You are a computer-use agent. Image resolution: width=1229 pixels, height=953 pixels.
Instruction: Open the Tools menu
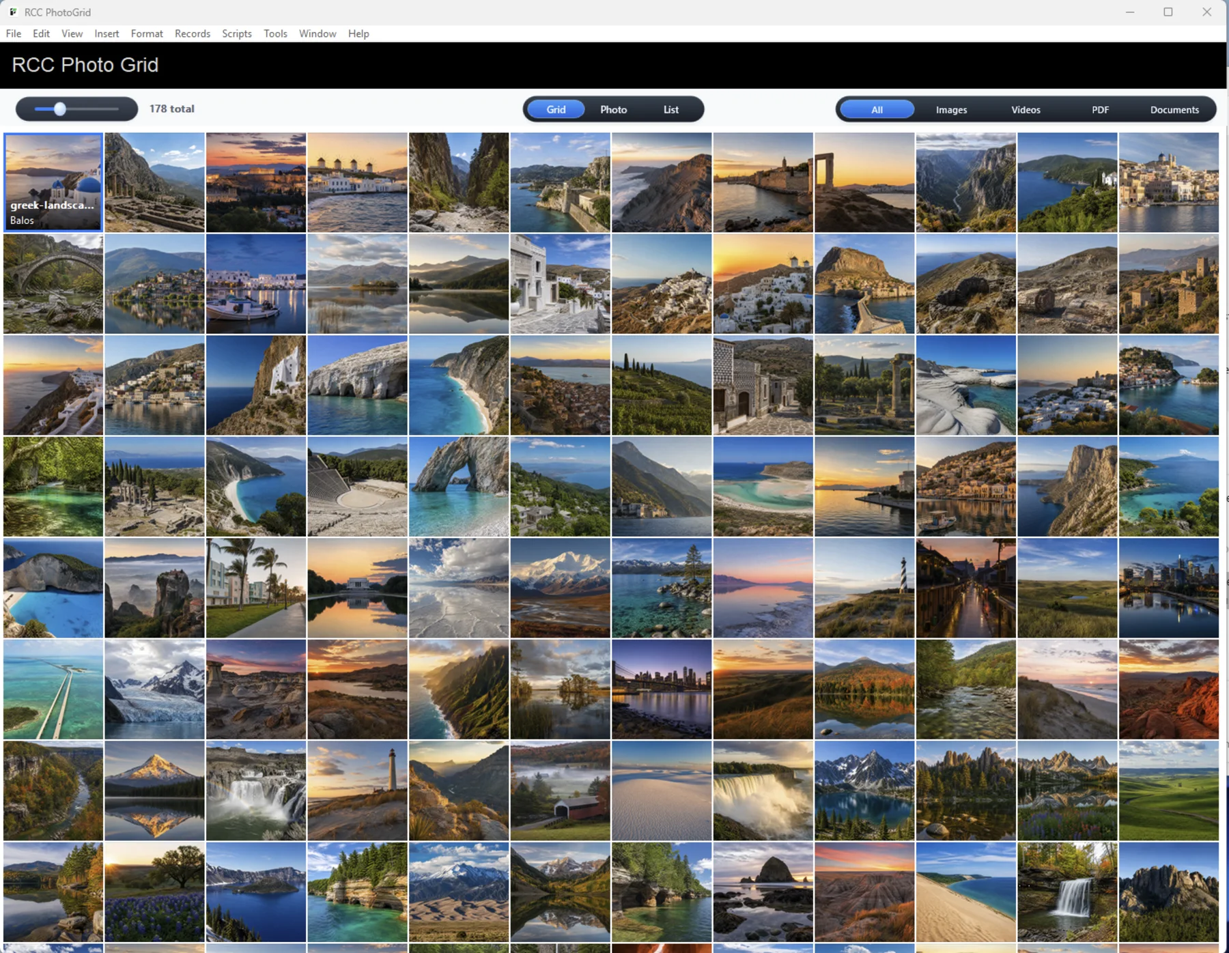click(275, 33)
